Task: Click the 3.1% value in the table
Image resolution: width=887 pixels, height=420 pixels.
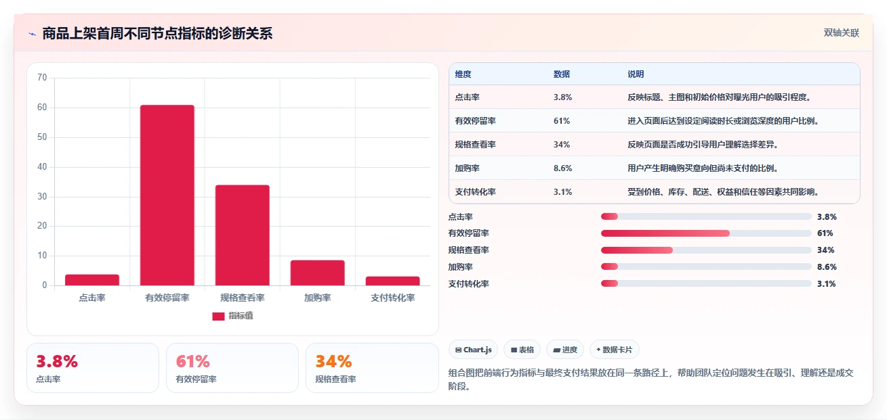Action: 562,191
